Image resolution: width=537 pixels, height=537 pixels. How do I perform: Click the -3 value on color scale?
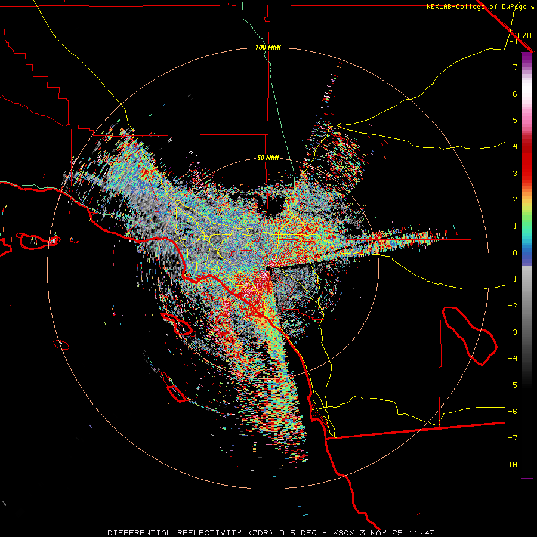pyautogui.click(x=513, y=332)
